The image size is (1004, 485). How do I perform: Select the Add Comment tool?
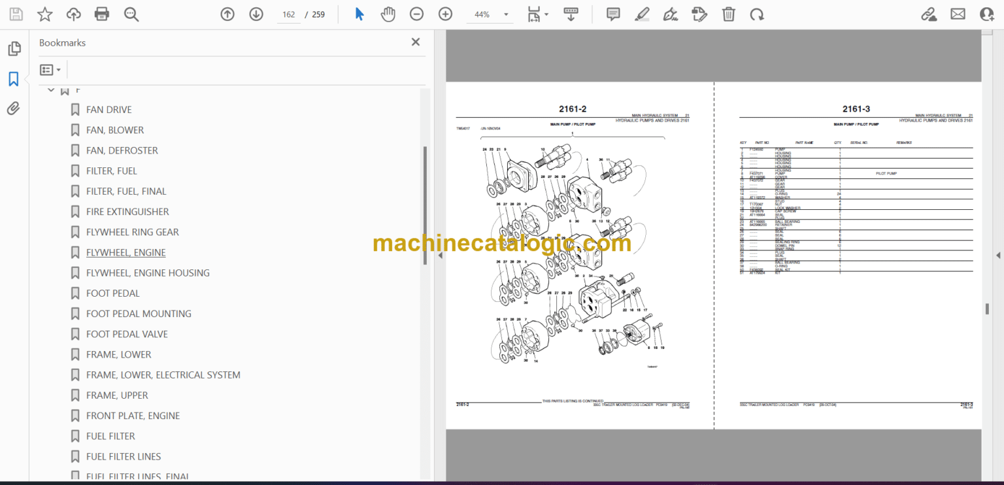pos(612,13)
